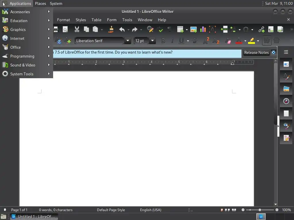Click the Insert Image icon

tap(193, 30)
